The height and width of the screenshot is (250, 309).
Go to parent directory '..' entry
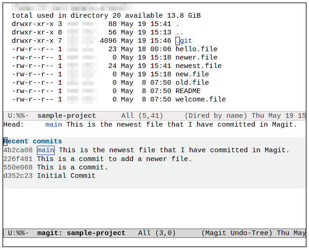(x=179, y=32)
